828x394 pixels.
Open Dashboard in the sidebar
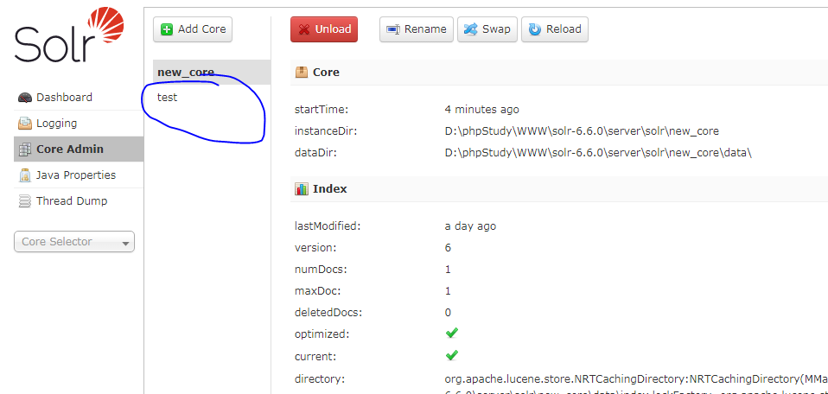[x=79, y=97]
